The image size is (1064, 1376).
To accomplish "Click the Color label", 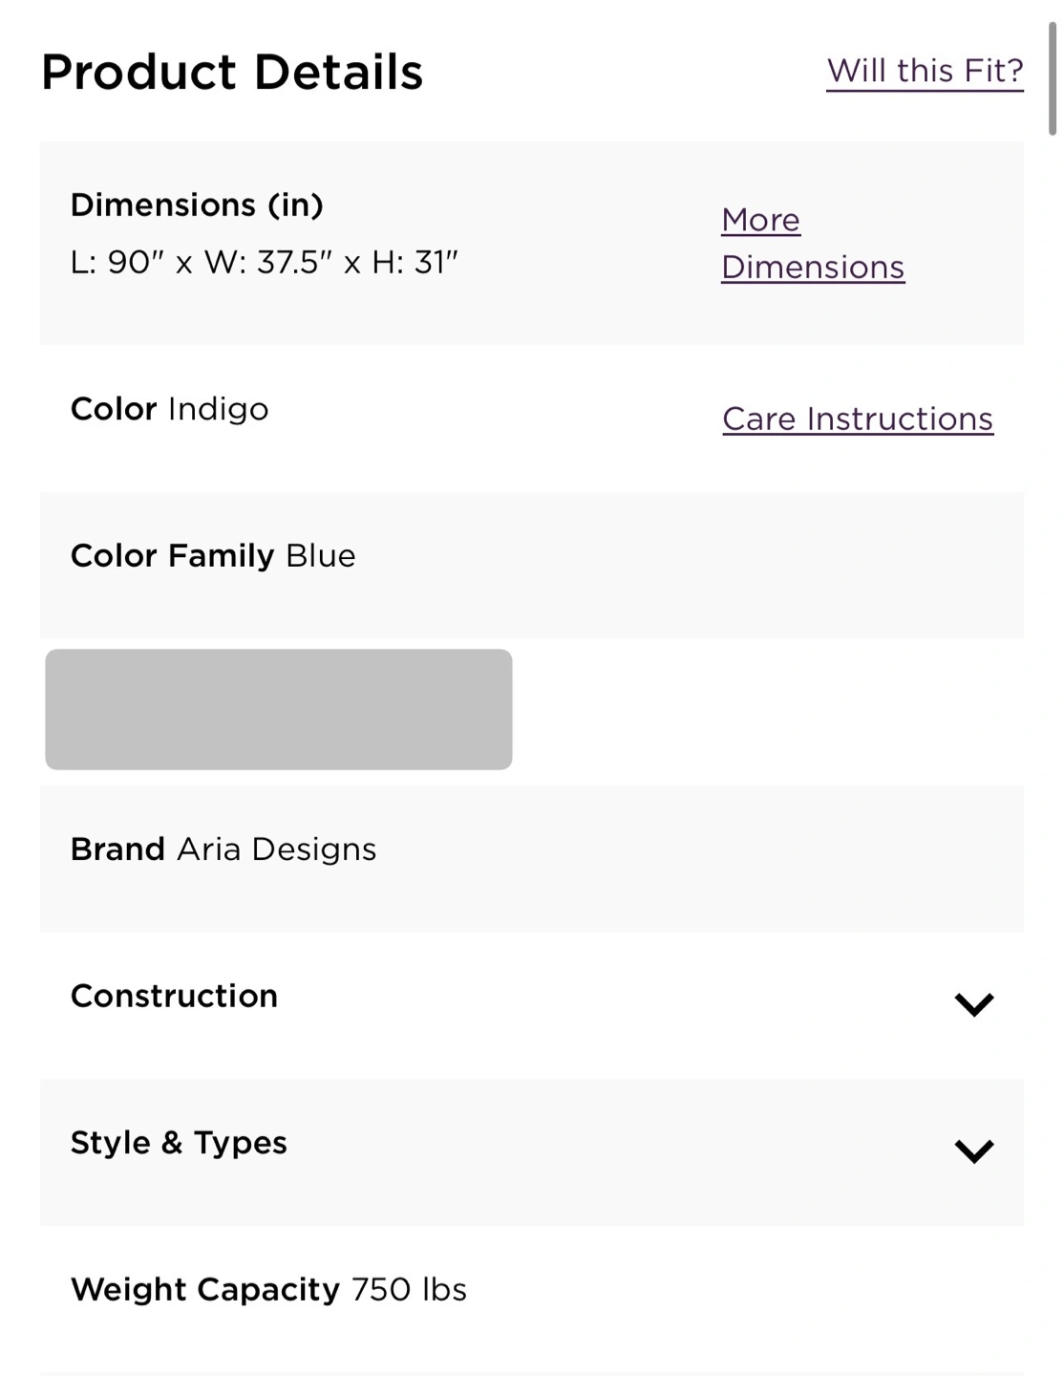I will [114, 409].
